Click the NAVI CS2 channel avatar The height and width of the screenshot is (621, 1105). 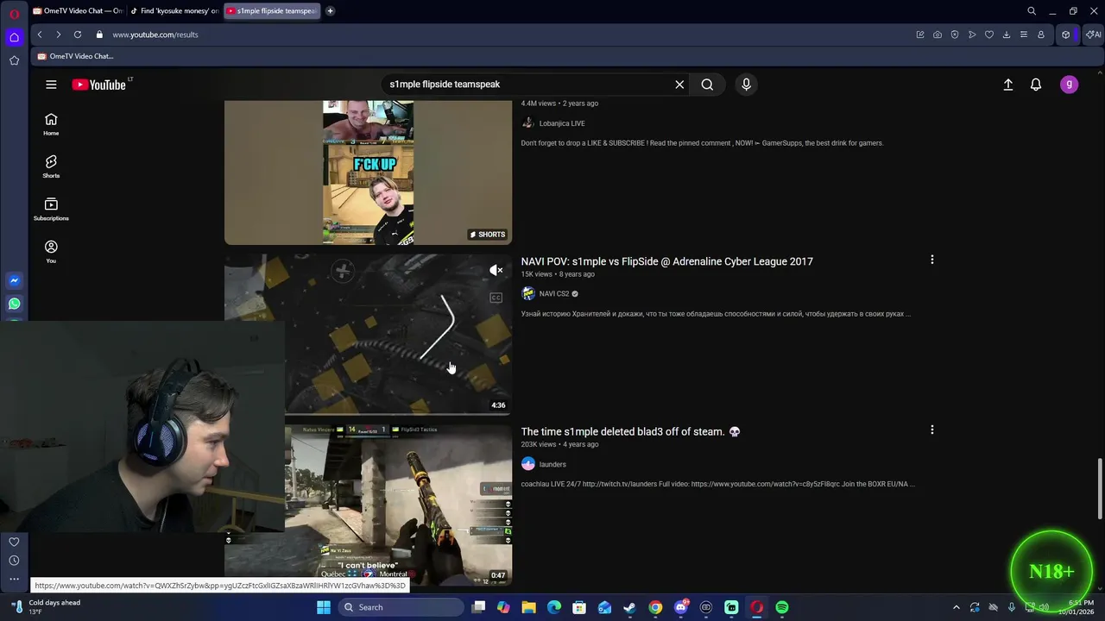(528, 293)
